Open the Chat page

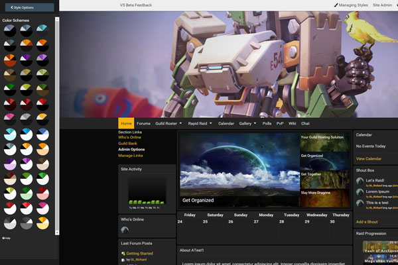coord(305,123)
